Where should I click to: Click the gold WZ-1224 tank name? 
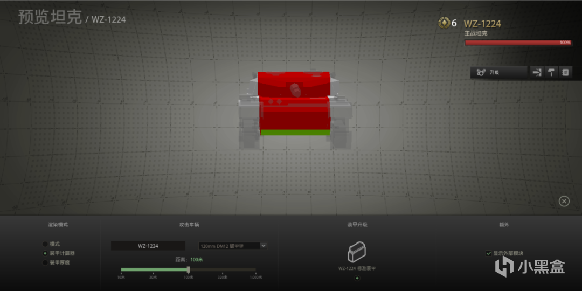(x=482, y=24)
